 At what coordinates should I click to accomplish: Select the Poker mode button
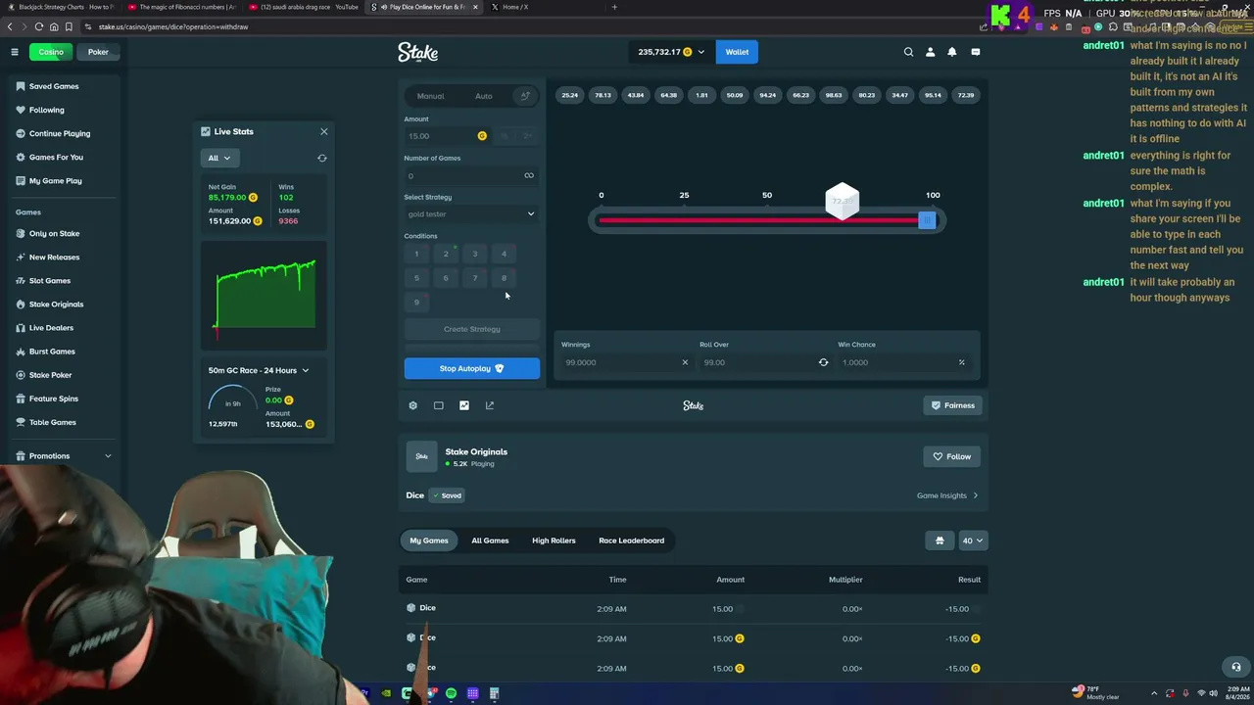coord(98,52)
